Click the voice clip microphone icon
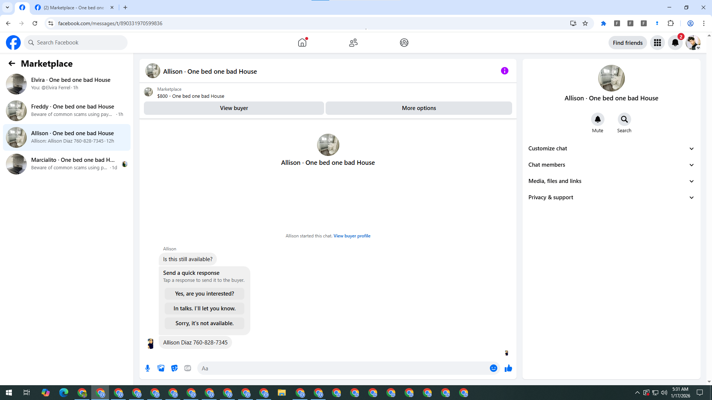 pos(148,368)
